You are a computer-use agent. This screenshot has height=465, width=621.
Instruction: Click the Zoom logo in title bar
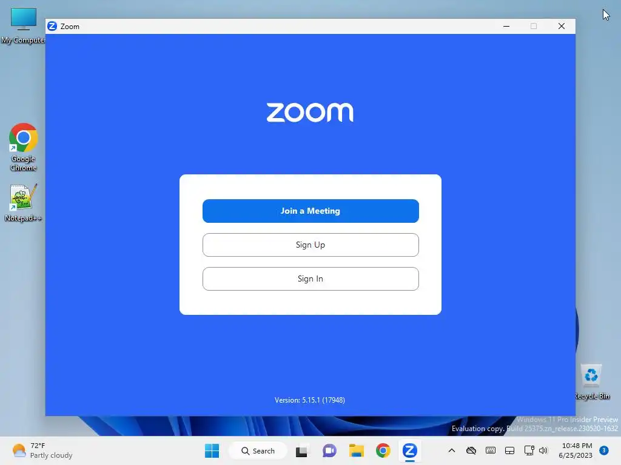pyautogui.click(x=52, y=26)
